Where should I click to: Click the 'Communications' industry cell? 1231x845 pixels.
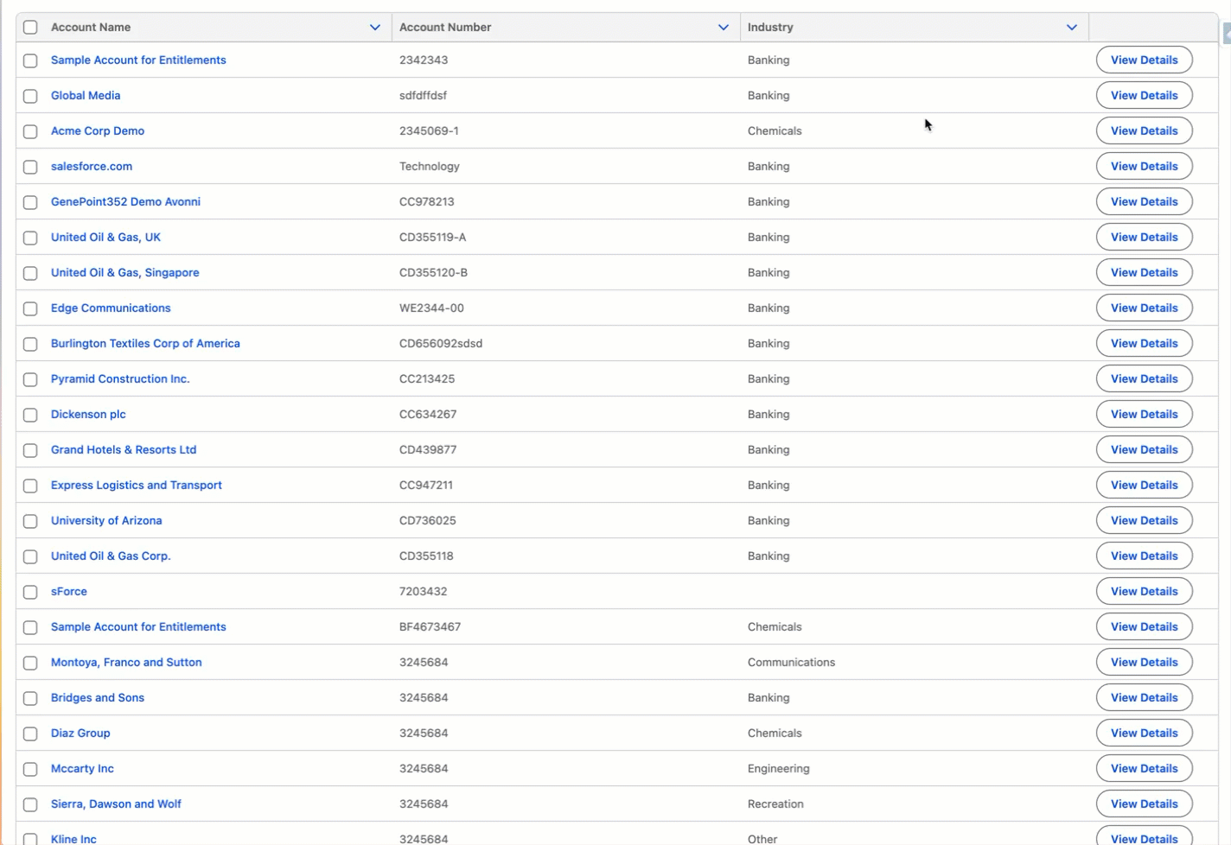coord(791,663)
